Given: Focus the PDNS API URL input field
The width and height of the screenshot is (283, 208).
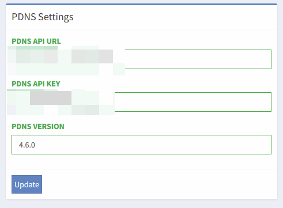Looking at the screenshot, I should [x=141, y=59].
